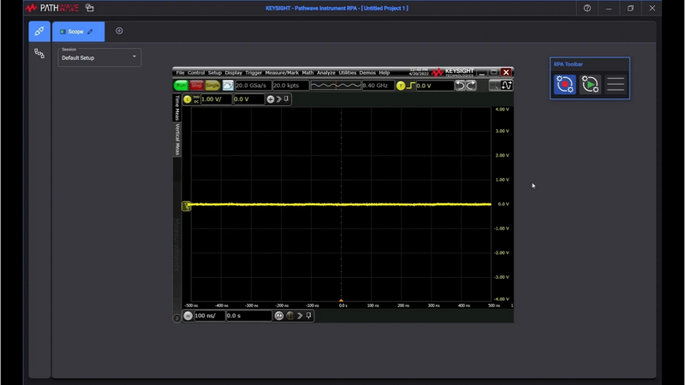Open the Time Meas side tab
The height and width of the screenshot is (385, 685).
coord(177,108)
